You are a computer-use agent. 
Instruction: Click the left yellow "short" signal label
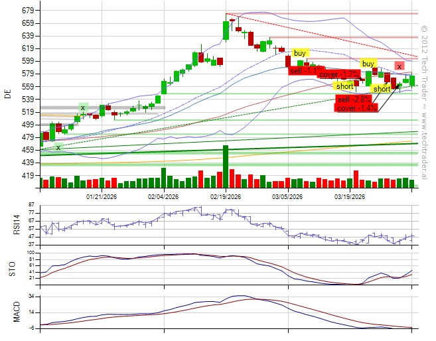tap(344, 86)
